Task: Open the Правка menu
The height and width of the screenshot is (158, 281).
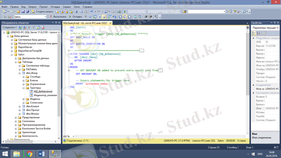Action: (14, 7)
